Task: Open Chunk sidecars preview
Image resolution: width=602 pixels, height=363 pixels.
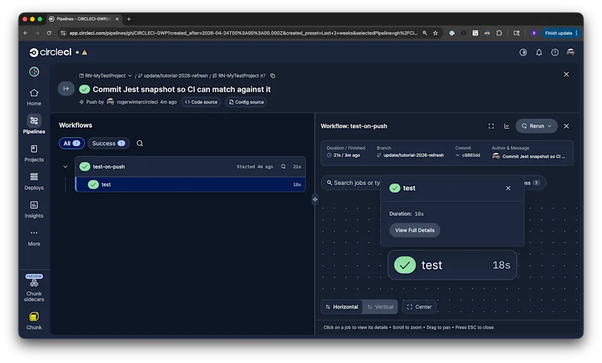Action: 34,288
